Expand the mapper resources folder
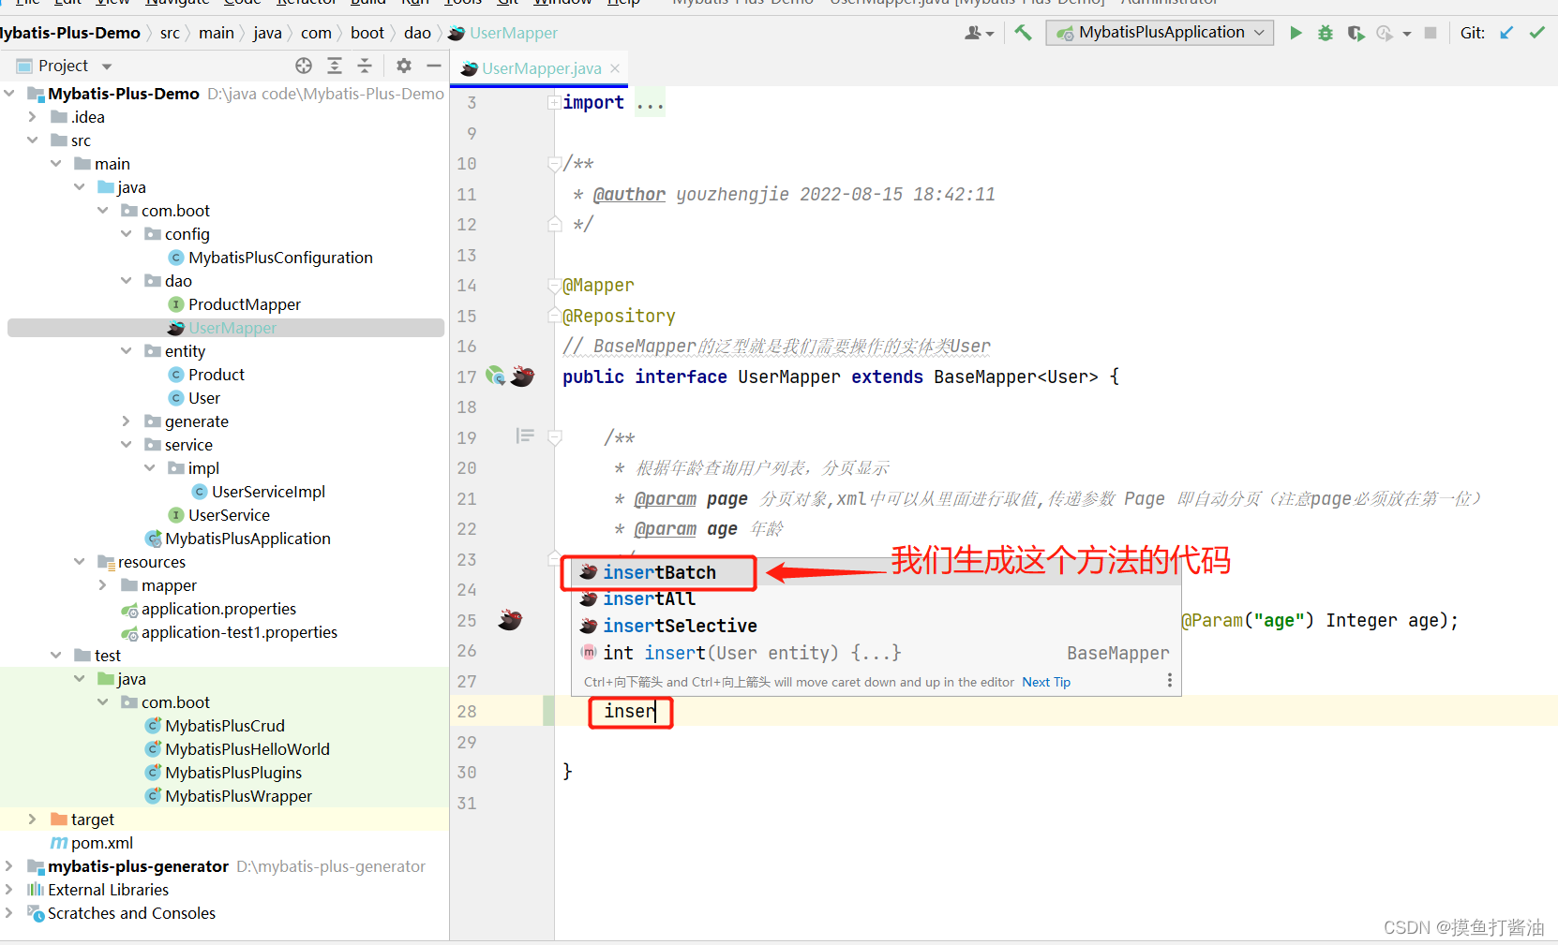Screen dimensions: 1558x945 (x=103, y=585)
